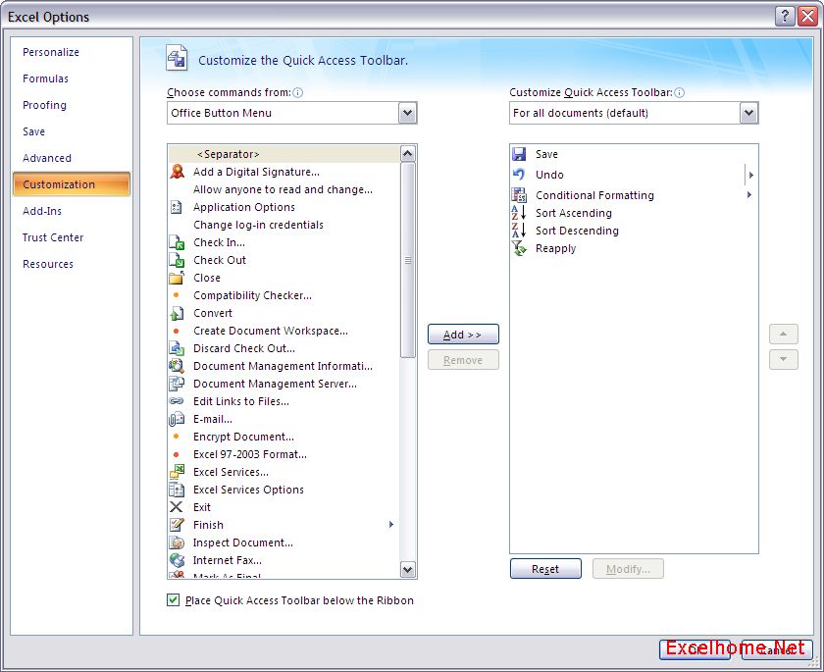Expand the Undo submenu arrow
The height and width of the screenshot is (672, 824).
[x=751, y=175]
